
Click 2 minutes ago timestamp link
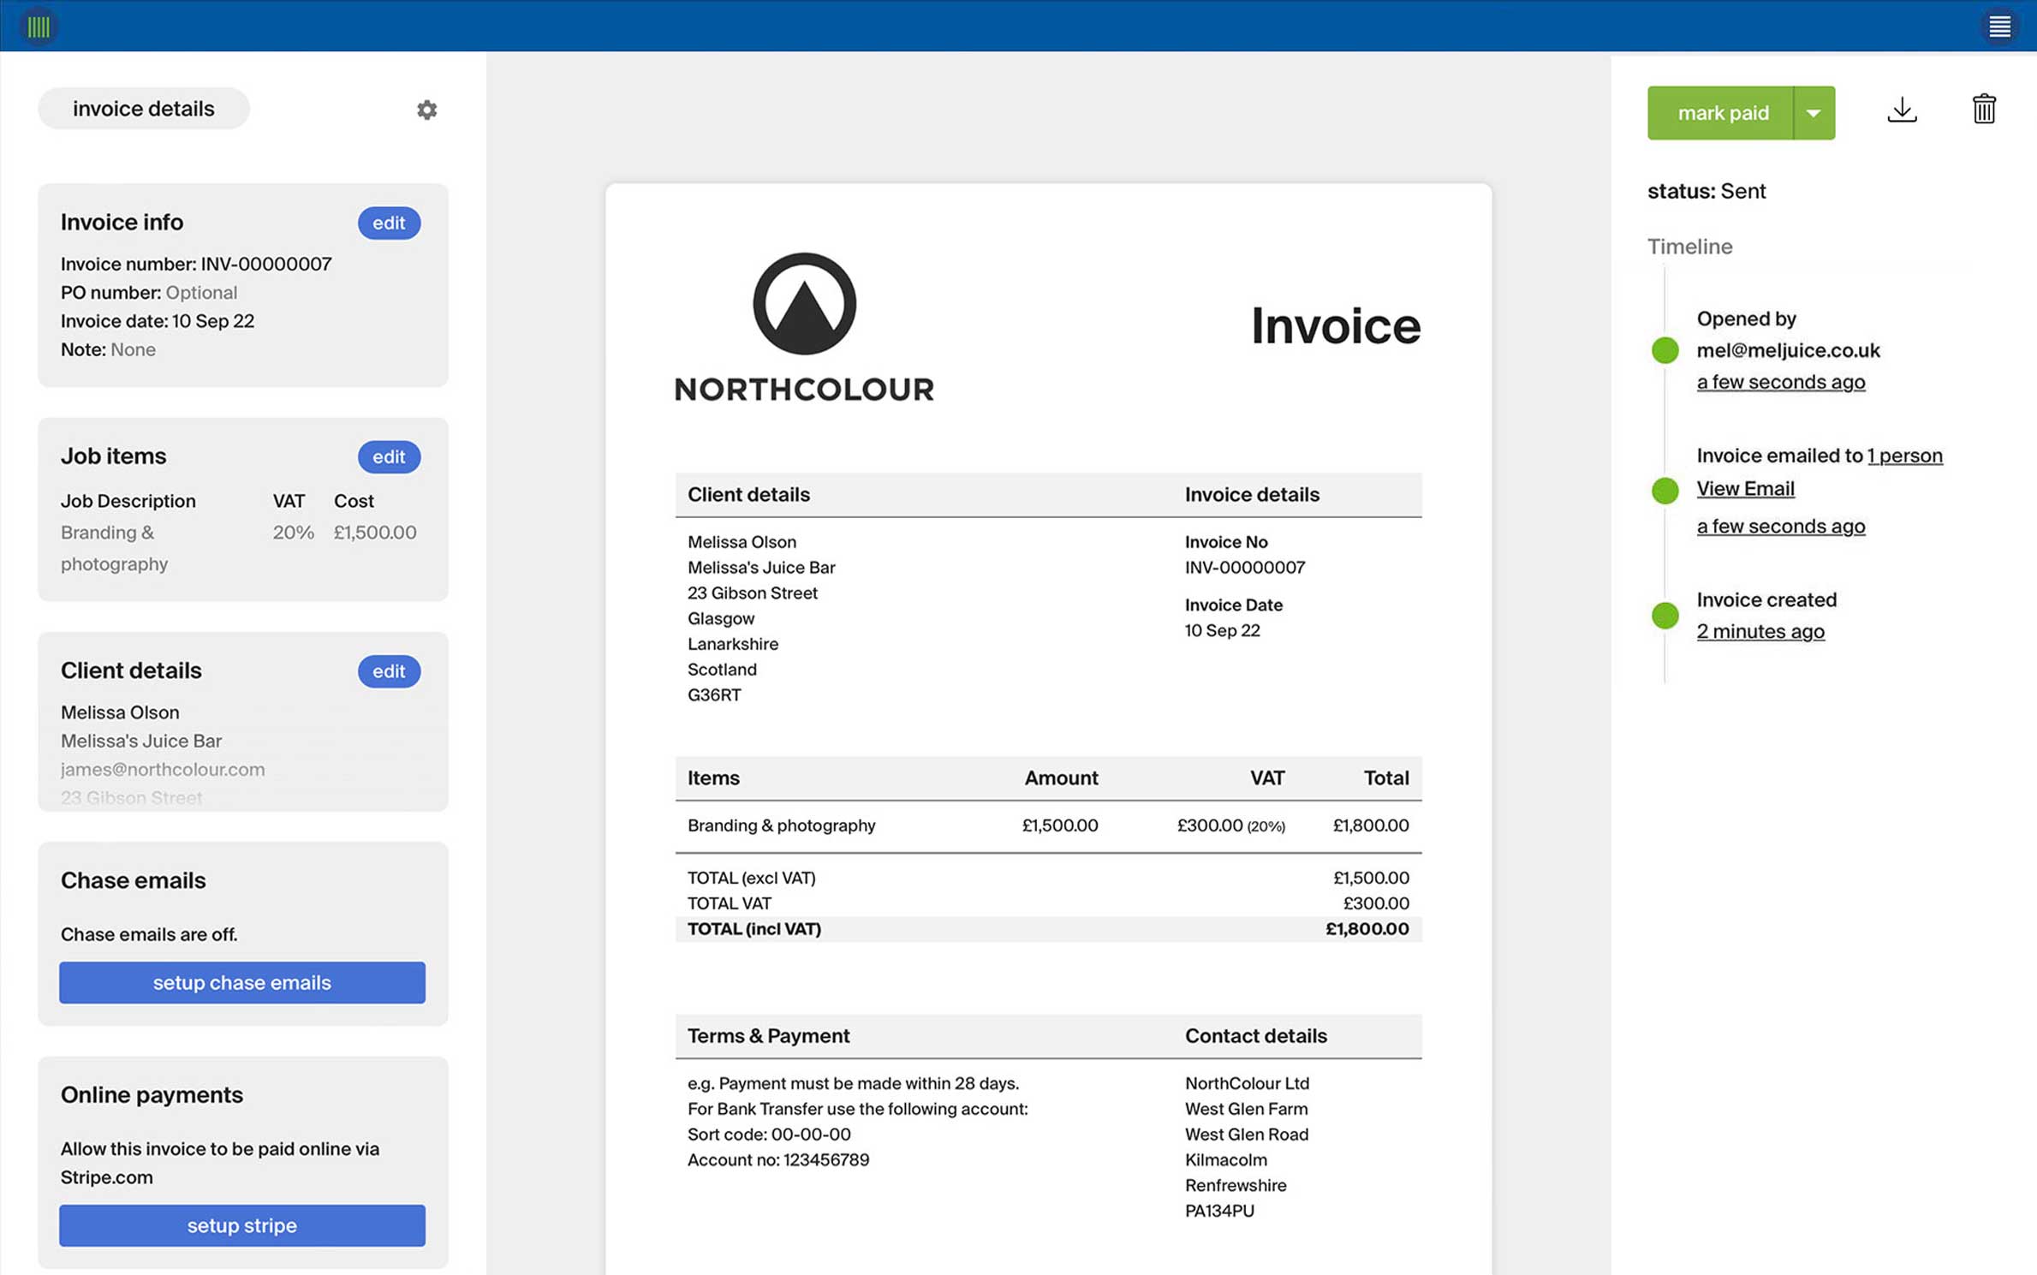click(x=1760, y=631)
